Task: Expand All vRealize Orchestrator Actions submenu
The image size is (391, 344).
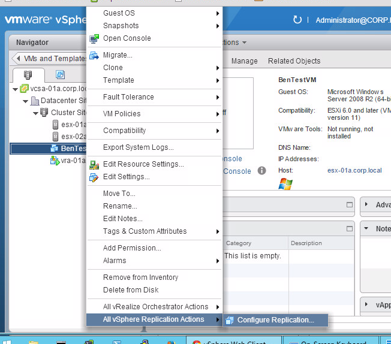Action: 154,307
